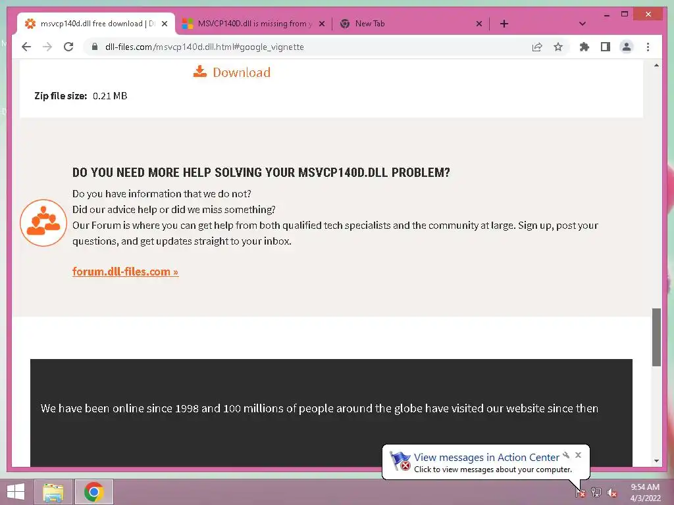This screenshot has height=505, width=674.
Task: Reload the dll-files page
Action: coord(68,47)
